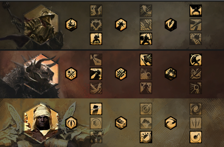Select the eclipsed sun trait icon
This screenshot has height=147, width=224.
[x=146, y=137]
